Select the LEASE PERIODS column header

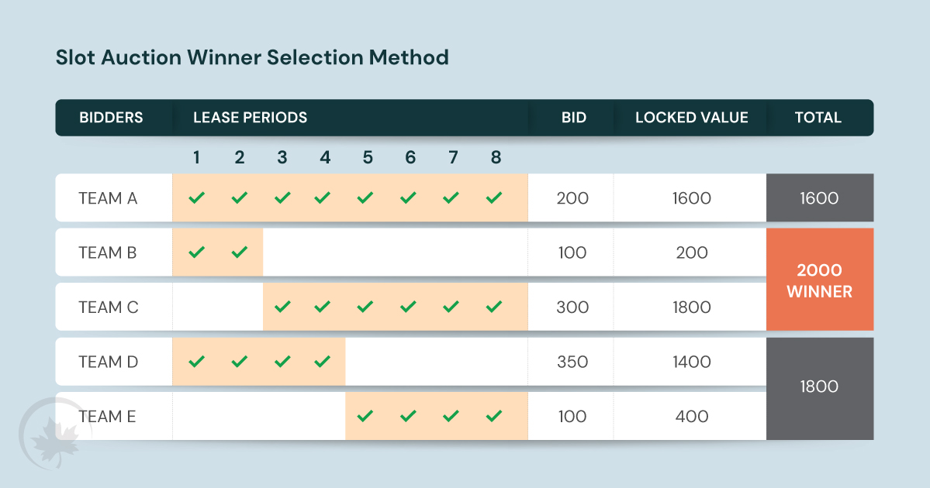pos(250,118)
